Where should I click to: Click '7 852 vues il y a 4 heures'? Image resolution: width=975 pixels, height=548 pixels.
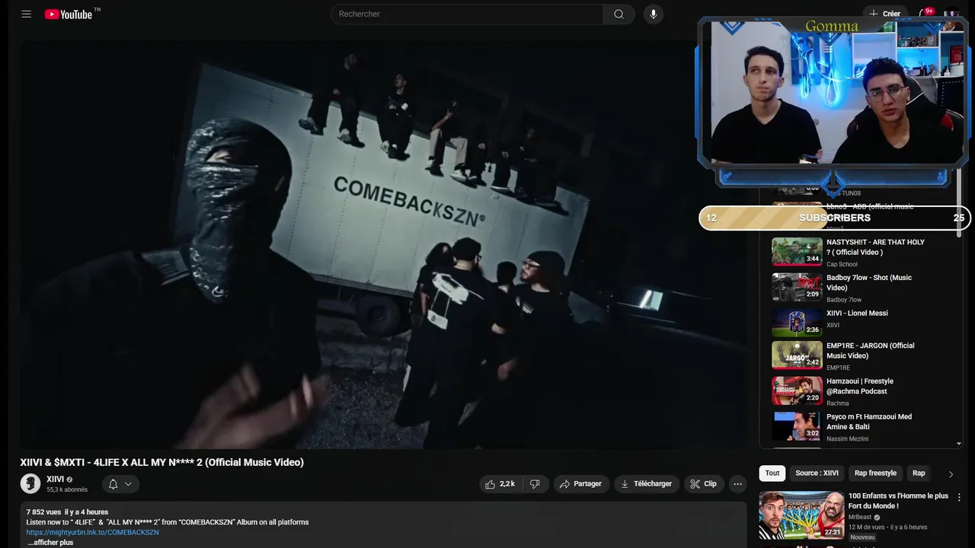pos(67,512)
